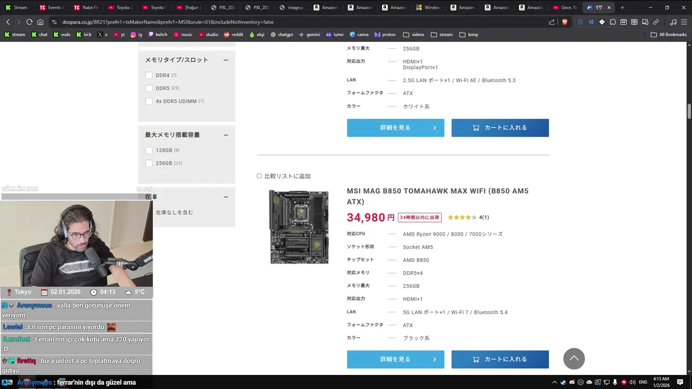Click the page vertical scrollbar thumb

pyautogui.click(x=689, y=111)
